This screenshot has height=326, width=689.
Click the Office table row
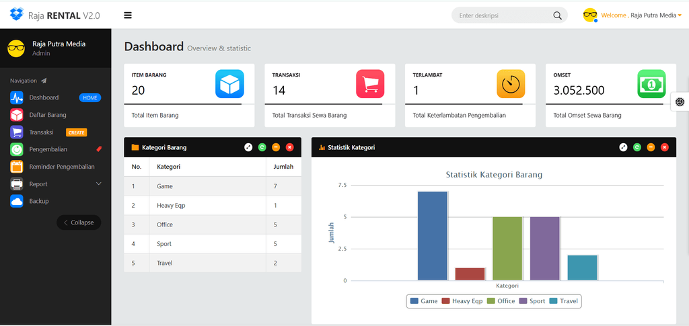(213, 225)
